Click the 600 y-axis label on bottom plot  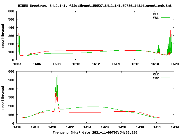tap(11, 71)
